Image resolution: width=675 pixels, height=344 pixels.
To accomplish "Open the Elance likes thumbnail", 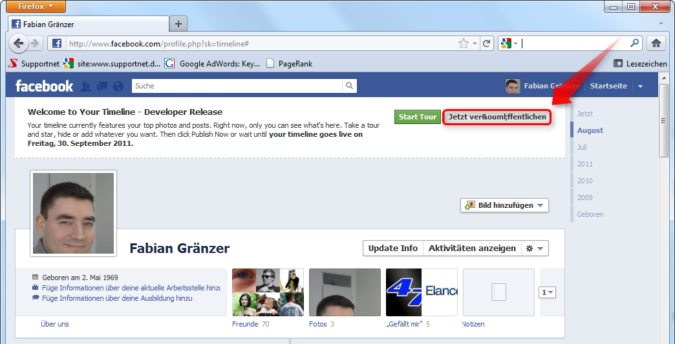I will click(x=422, y=292).
